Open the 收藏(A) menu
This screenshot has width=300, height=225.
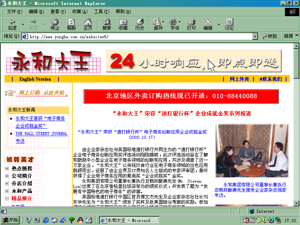pos(80,12)
